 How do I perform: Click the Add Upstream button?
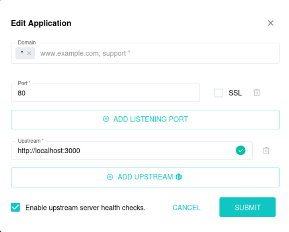coord(145,177)
